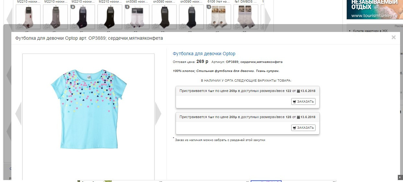Open the fa1 DMBDS socks thumbnail
403x182 pixels.
[246, 17]
